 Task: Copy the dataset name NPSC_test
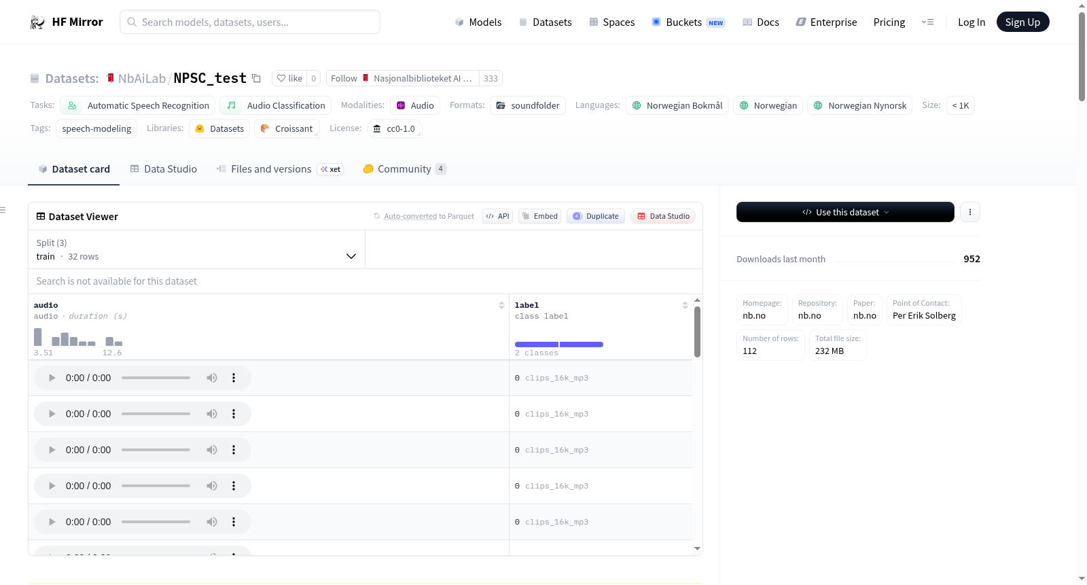(x=256, y=78)
